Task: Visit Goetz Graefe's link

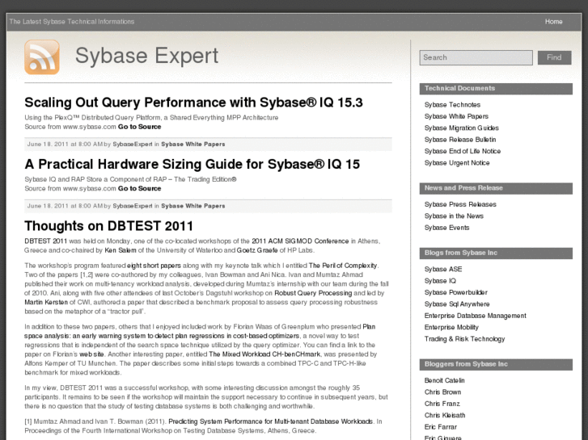Action: (x=257, y=250)
